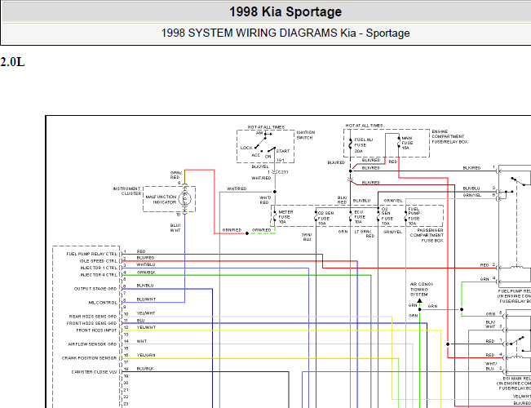Select the FRONT HO2S INPUT label
The width and height of the screenshot is (531, 408).
(96, 330)
